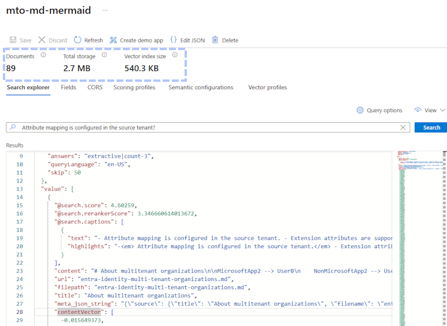Open the CORS tab
The height and width of the screenshot is (326, 447).
[x=95, y=88]
